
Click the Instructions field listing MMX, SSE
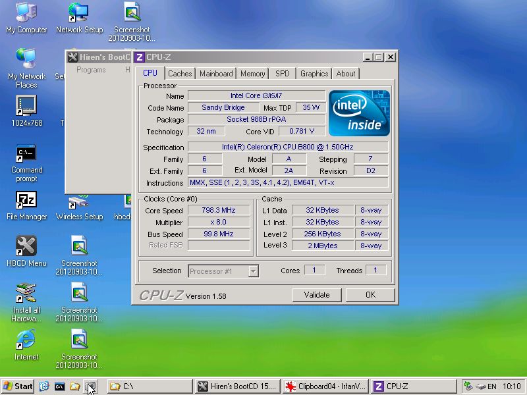point(288,183)
